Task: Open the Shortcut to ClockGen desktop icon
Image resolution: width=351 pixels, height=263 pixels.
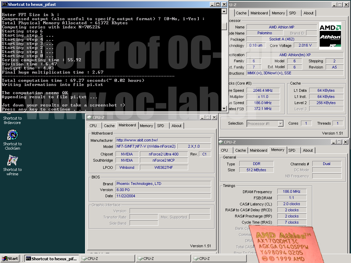Action: tap(13, 140)
